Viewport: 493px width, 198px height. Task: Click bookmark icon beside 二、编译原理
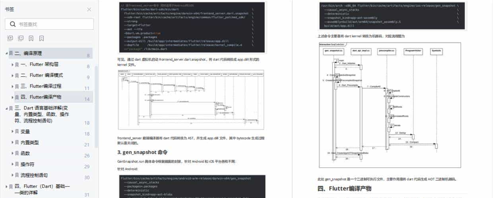tap(11, 53)
